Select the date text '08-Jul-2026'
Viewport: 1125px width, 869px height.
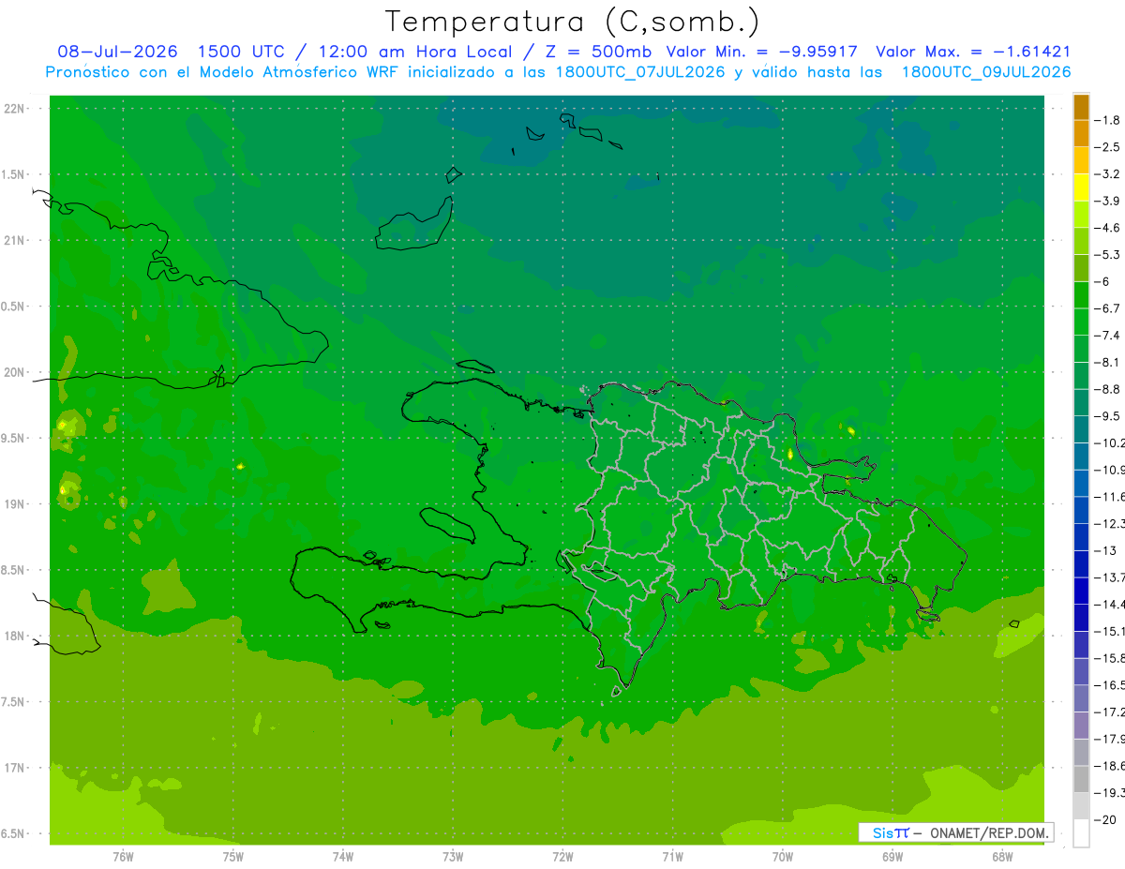pyautogui.click(x=117, y=52)
